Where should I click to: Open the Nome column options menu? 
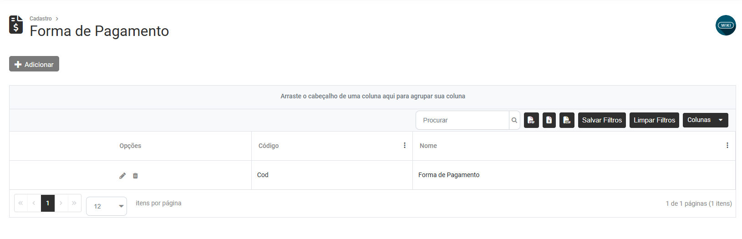[x=727, y=145]
